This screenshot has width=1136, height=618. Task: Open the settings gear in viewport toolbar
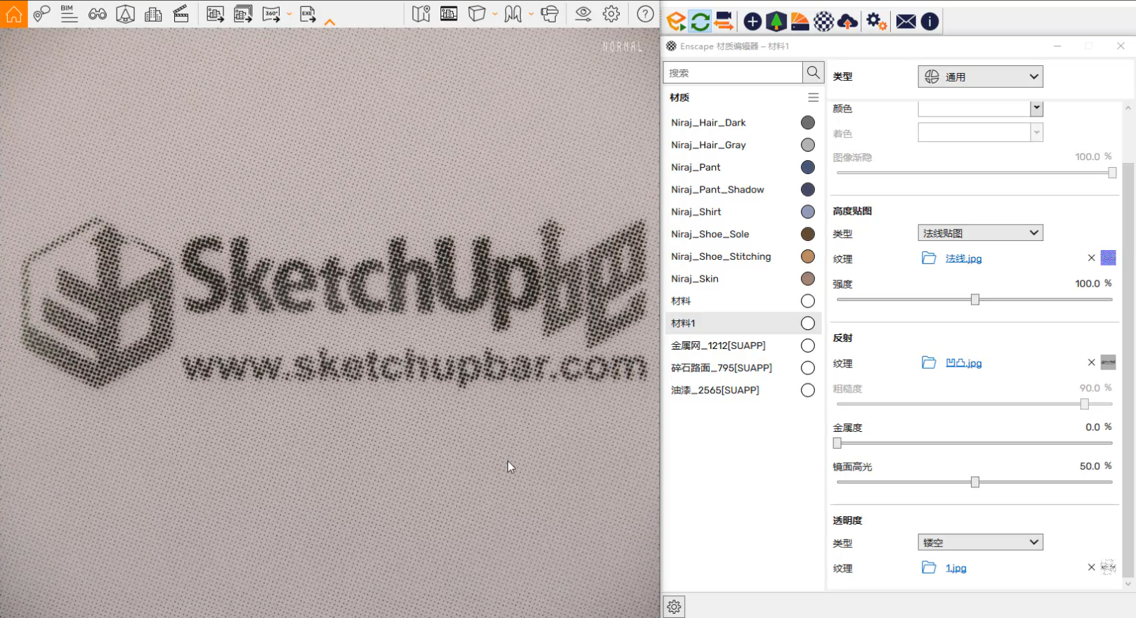611,14
